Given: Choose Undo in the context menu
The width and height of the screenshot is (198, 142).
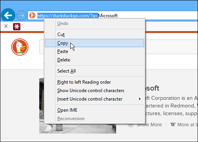Looking at the screenshot, I should (x=95, y=23).
